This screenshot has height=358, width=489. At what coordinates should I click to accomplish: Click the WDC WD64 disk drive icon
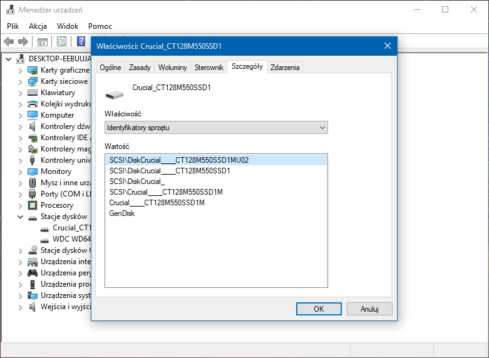pyautogui.click(x=44, y=240)
